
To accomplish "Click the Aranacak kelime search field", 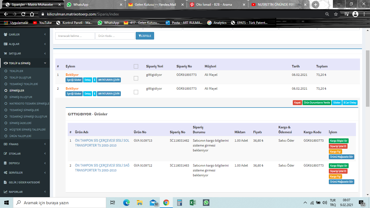I will (75, 36).
